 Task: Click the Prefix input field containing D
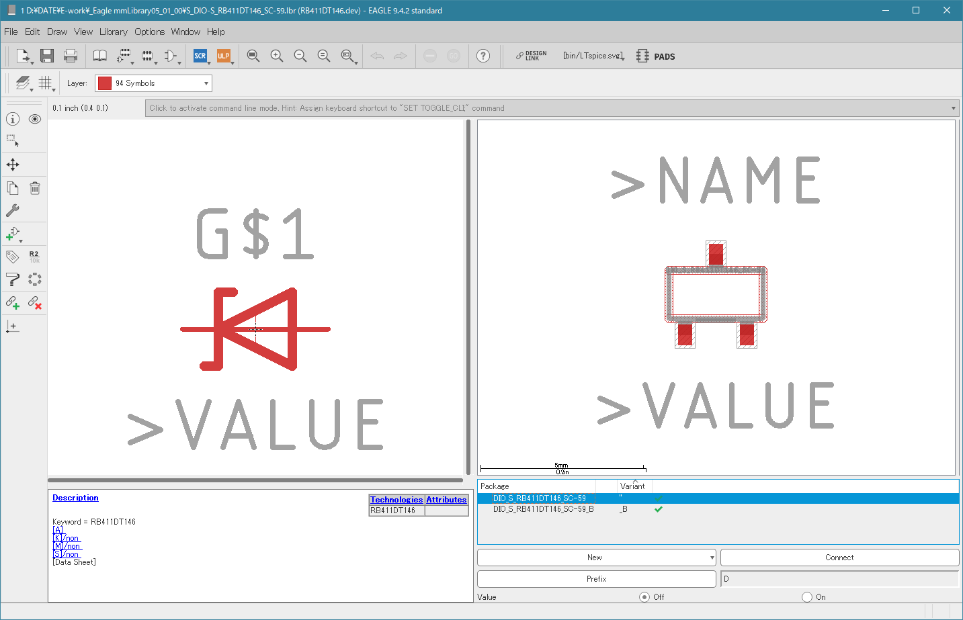(x=839, y=579)
